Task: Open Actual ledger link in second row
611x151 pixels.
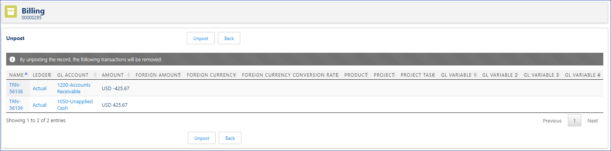Action: (x=40, y=105)
